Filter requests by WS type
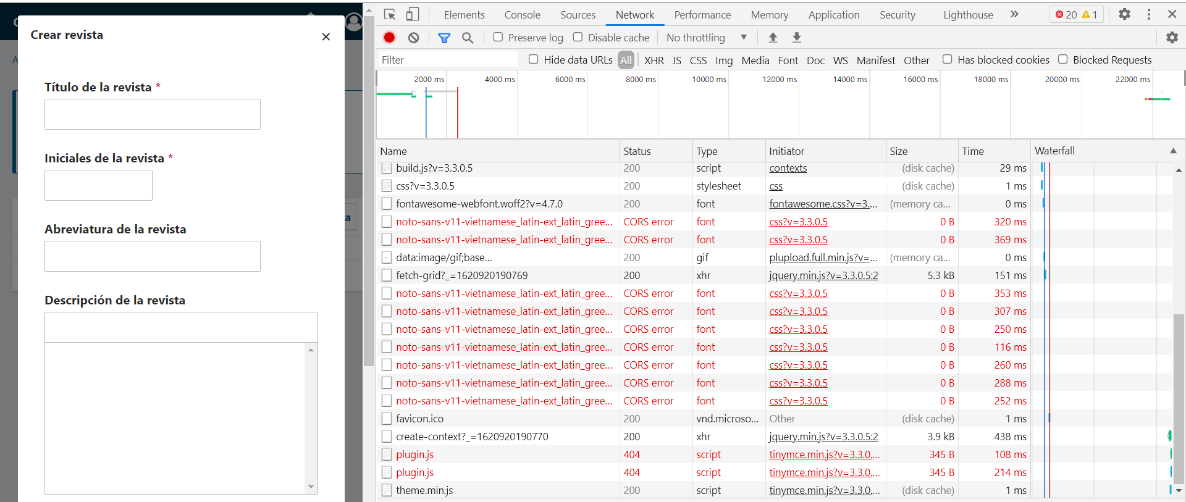Viewport: 1186px width, 502px height. [840, 60]
